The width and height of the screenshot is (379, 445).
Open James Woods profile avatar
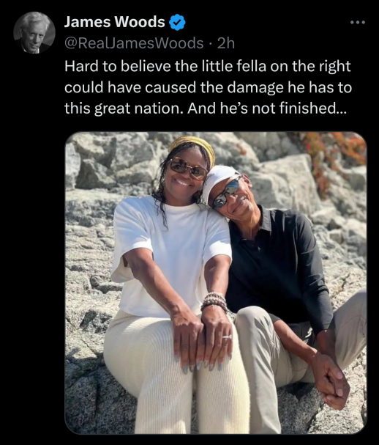point(34,33)
